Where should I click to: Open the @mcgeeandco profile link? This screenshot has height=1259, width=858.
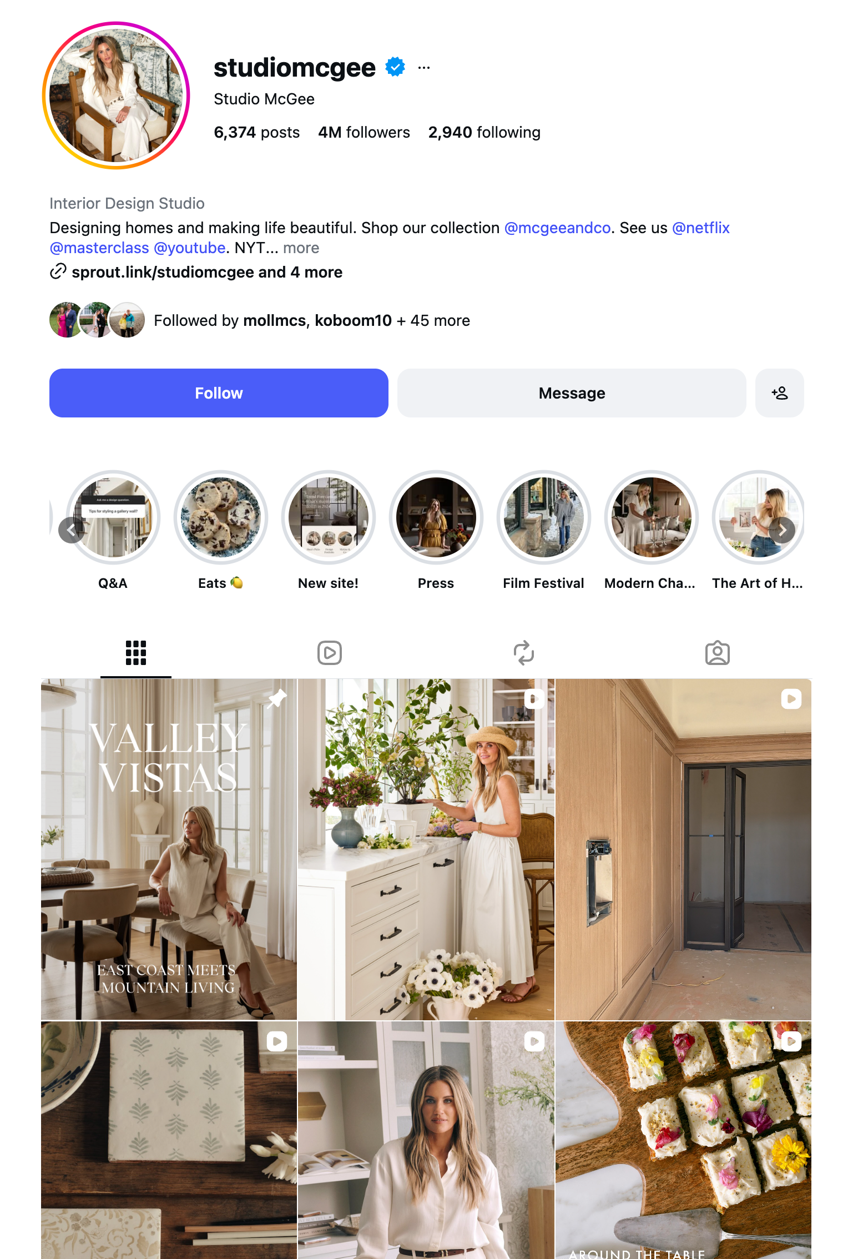(557, 228)
